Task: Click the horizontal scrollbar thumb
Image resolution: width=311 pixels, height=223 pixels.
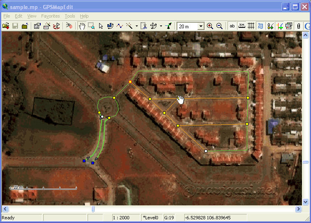Action: click(93, 209)
